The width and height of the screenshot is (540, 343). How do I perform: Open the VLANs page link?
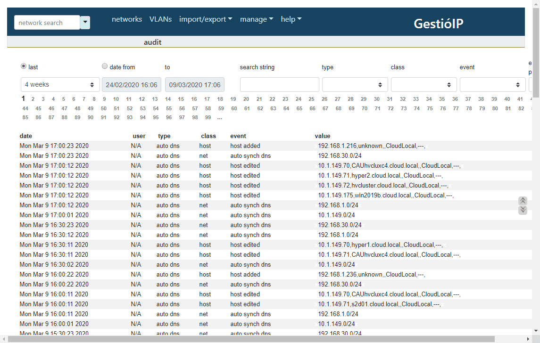[x=160, y=19]
